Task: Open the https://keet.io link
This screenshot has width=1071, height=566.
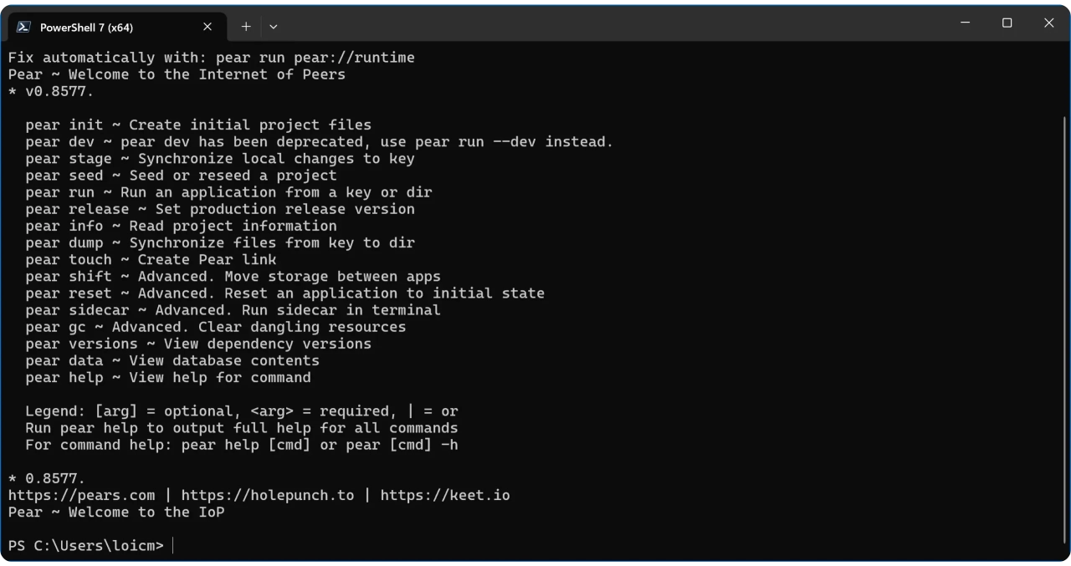Action: click(x=445, y=495)
